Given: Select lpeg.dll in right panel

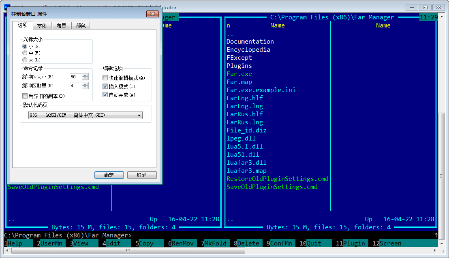Looking at the screenshot, I should coord(241,138).
